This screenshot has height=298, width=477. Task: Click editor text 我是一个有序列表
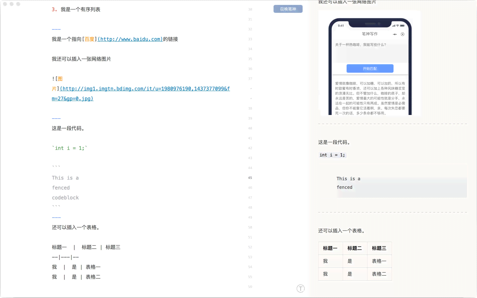[80, 9]
